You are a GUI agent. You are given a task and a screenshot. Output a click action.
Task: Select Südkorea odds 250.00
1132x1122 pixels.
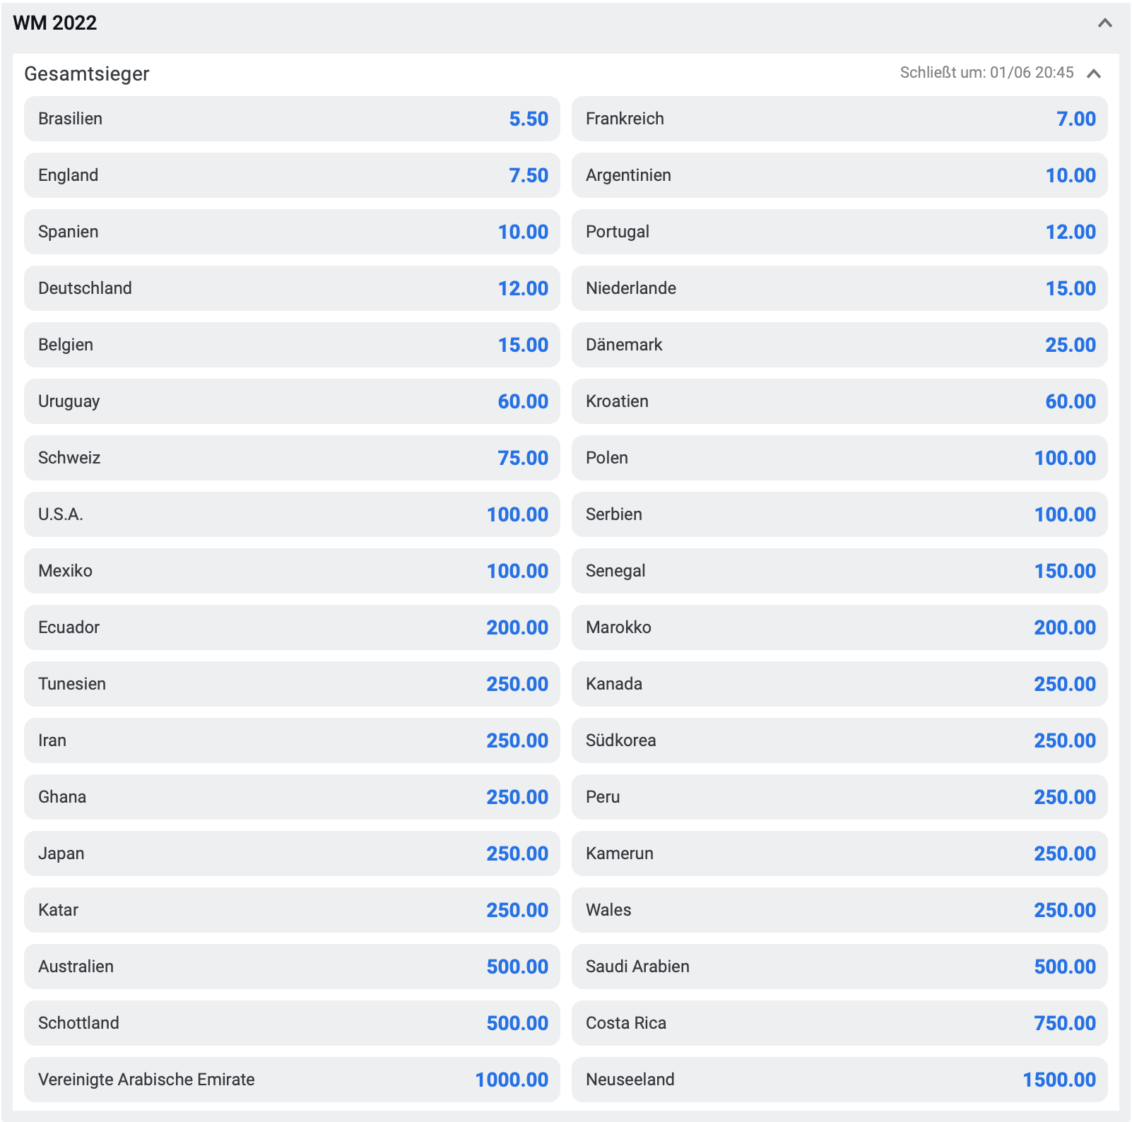[x=839, y=740]
